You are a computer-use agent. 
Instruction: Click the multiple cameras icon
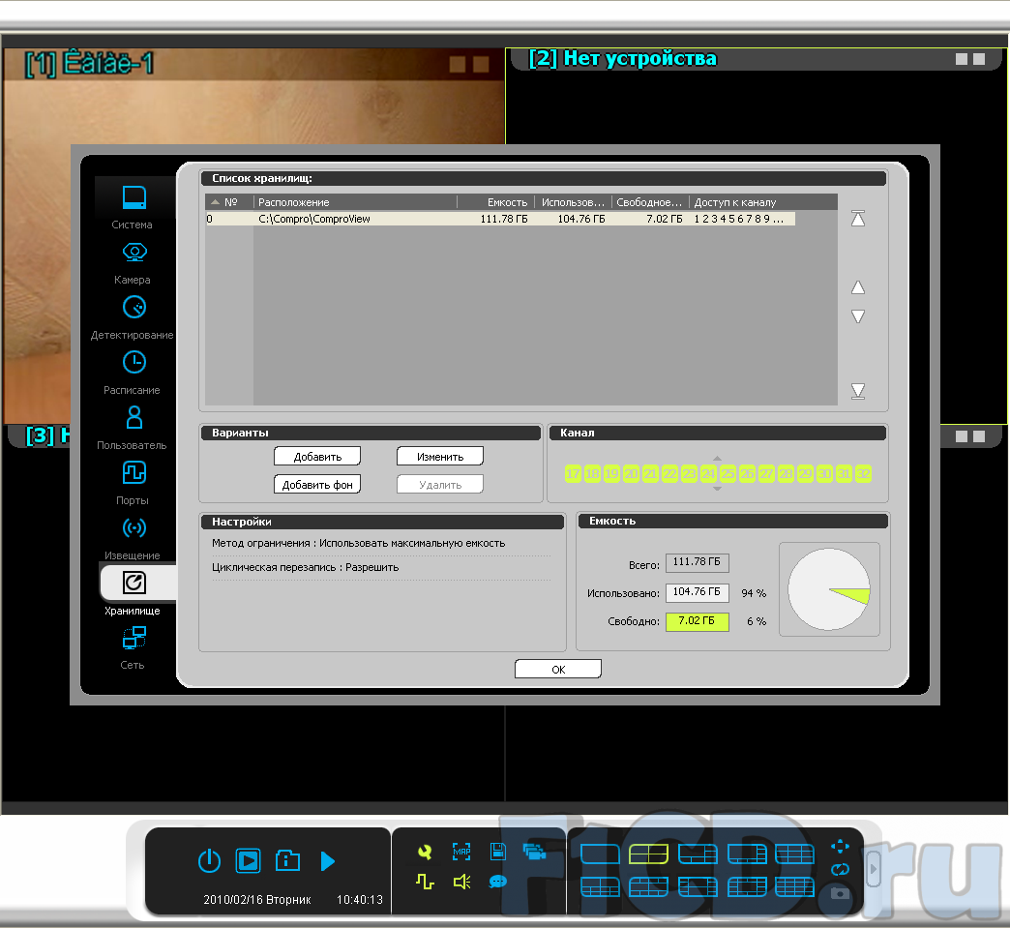(534, 852)
